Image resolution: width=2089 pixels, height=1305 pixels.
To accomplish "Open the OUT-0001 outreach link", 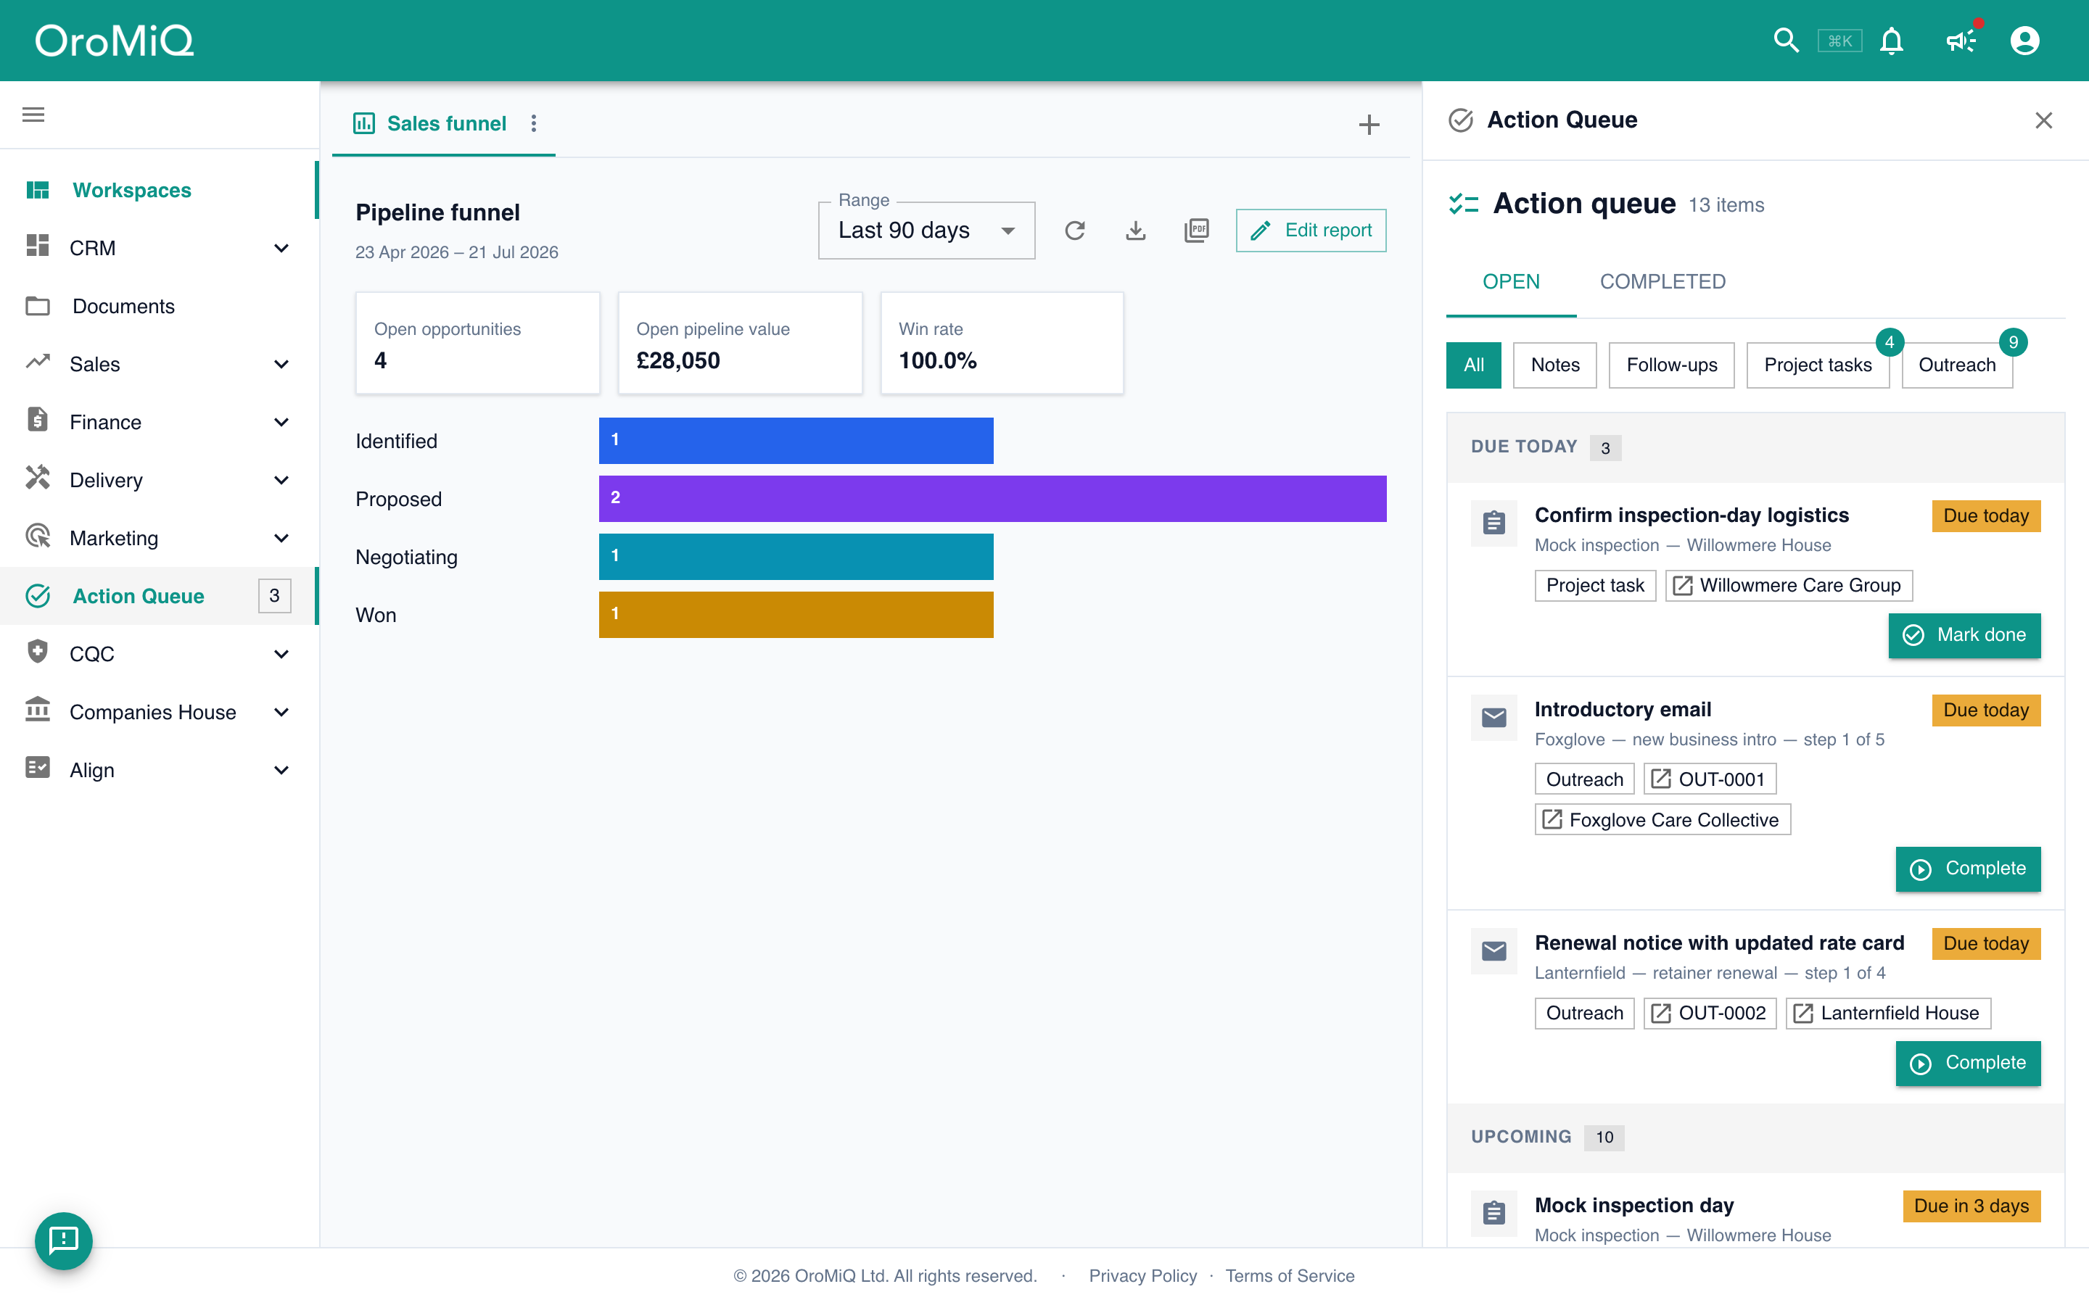I will click(x=1709, y=779).
